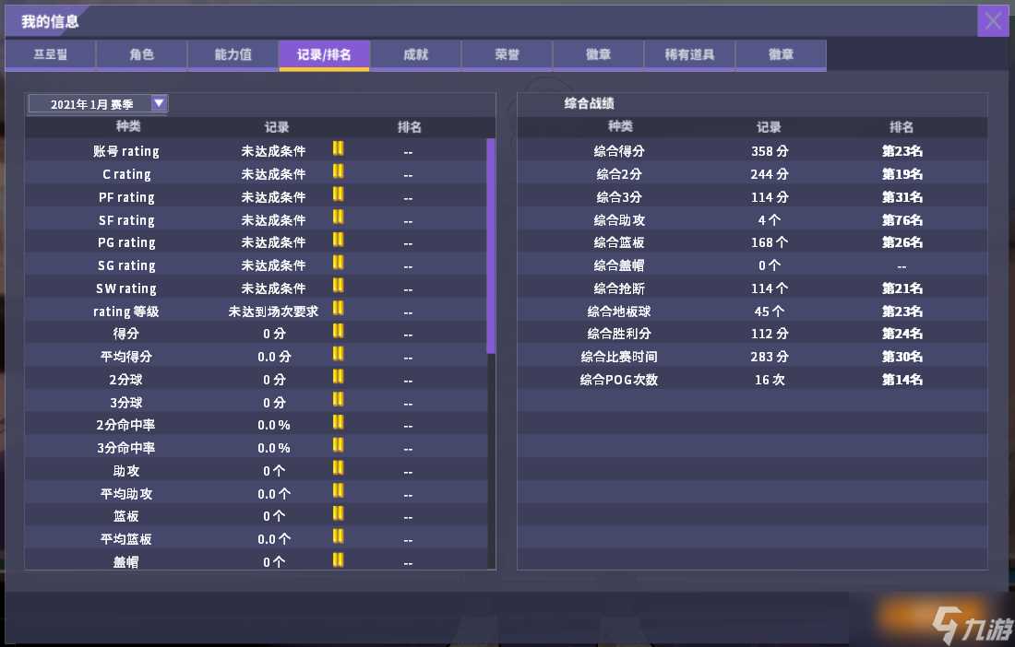Open the 荣誉 tab
The image size is (1015, 647).
pyautogui.click(x=507, y=55)
